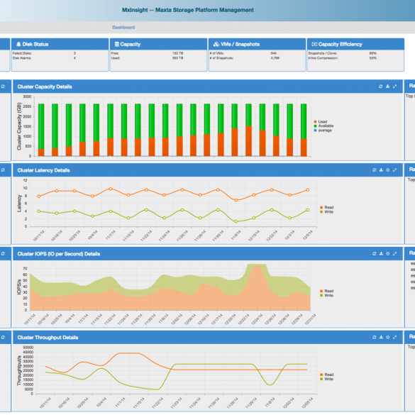415x415 pixels.
Task: Toggle the average series in capacity legend
Action: click(x=323, y=131)
